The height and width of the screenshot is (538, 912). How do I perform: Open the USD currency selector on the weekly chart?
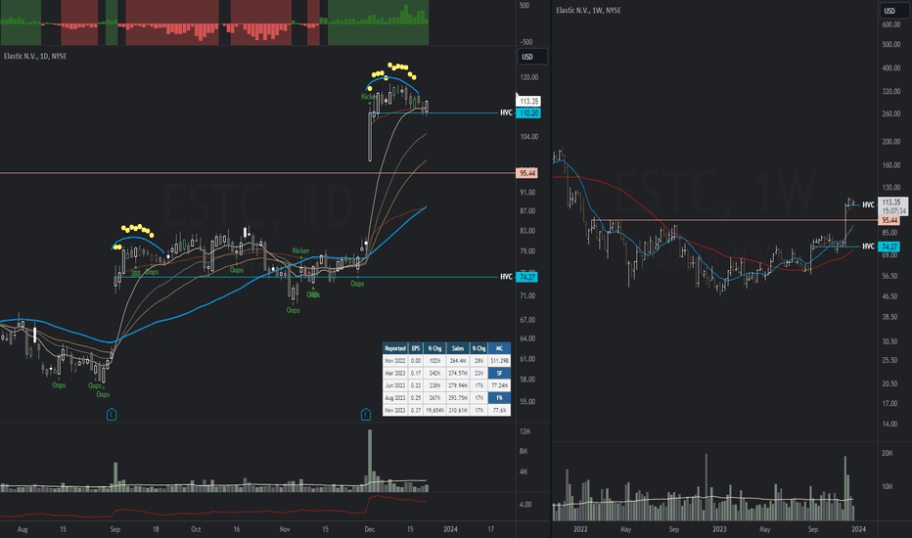[x=893, y=11]
